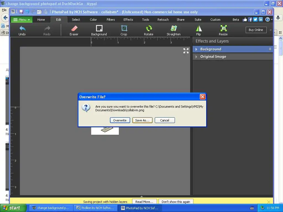Screen dimensions: 283x212
Task: Click the Save As... button
Action: tap(142, 120)
